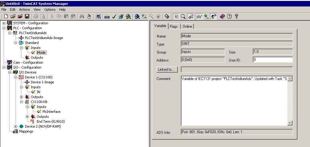This screenshot has height=147, width=310.
Task: Click the green Device 2 icon
Action: [x=21, y=126]
